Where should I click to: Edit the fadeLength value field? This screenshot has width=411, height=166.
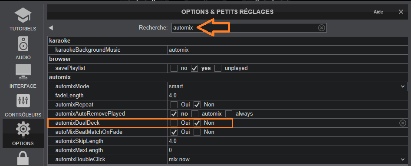[x=288, y=96]
